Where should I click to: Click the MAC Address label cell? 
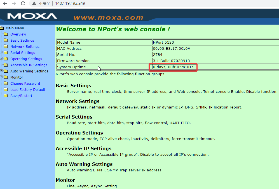coord(104,49)
